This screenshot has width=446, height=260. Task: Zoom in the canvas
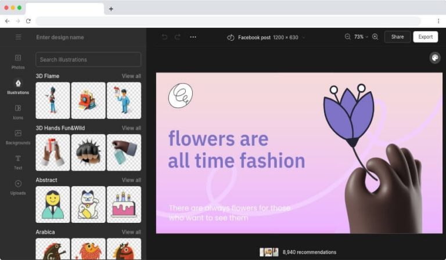click(375, 37)
